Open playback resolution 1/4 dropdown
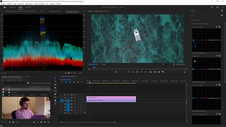This screenshot has height=127, width=226. [166, 65]
